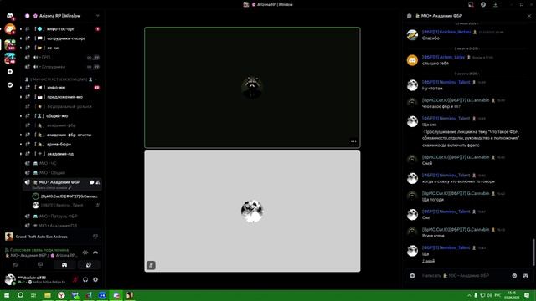Click the Add a Server plus icon

[x=10, y=72]
